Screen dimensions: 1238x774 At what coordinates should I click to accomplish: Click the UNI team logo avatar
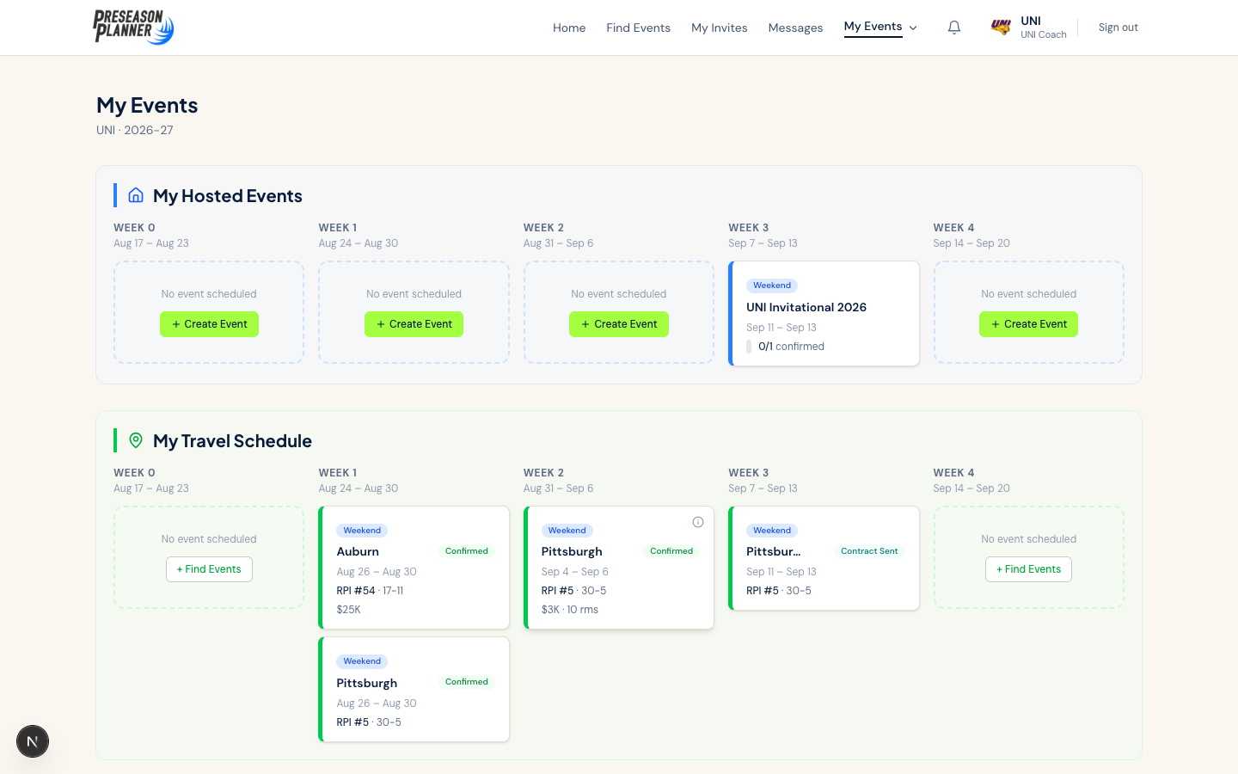(1001, 27)
